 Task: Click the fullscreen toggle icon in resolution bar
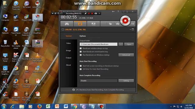point(133,30)
